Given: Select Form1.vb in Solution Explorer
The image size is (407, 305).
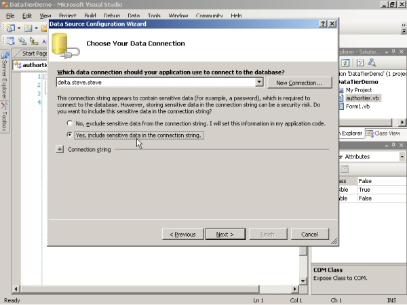Looking at the screenshot, I should tap(357, 106).
